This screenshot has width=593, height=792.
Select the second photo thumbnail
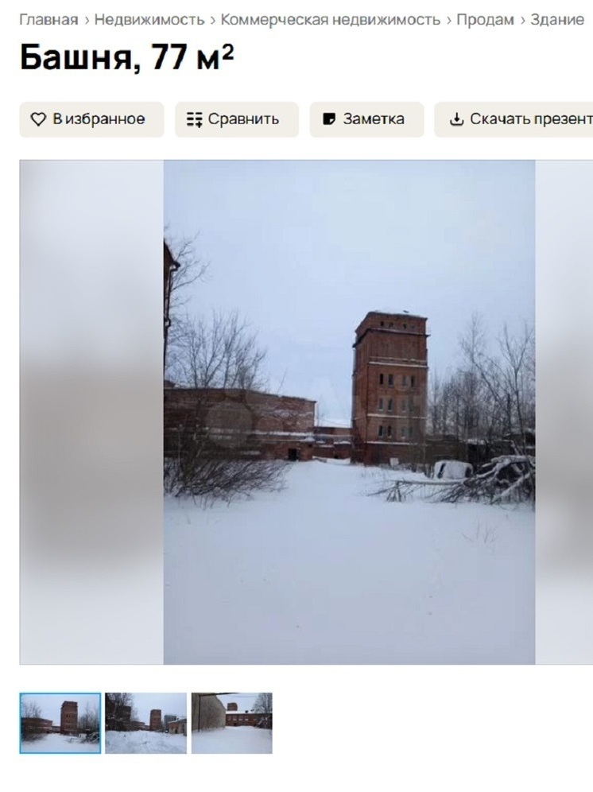tap(146, 723)
